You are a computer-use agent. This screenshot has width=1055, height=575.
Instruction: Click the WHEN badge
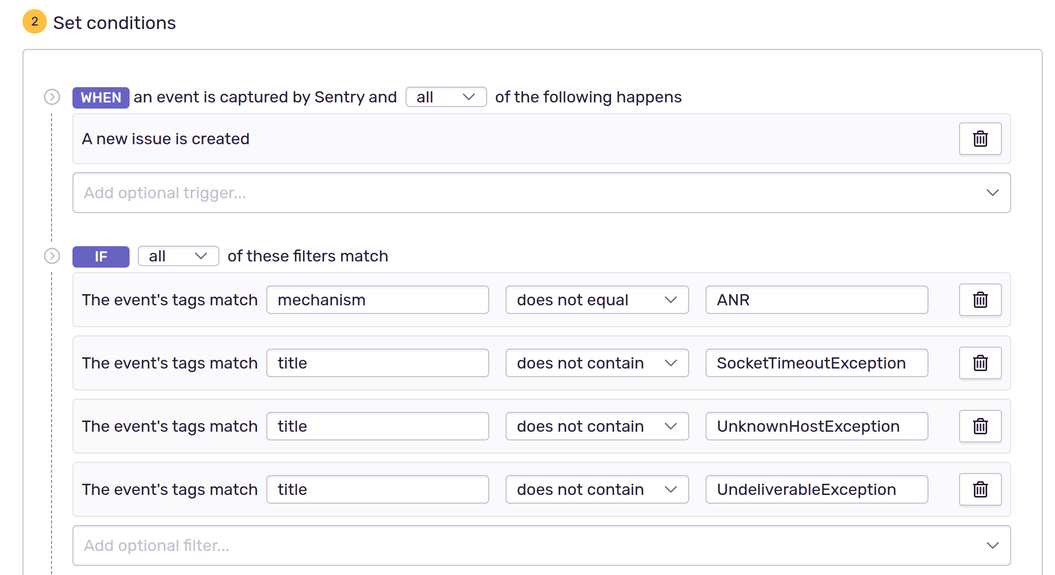click(x=100, y=97)
